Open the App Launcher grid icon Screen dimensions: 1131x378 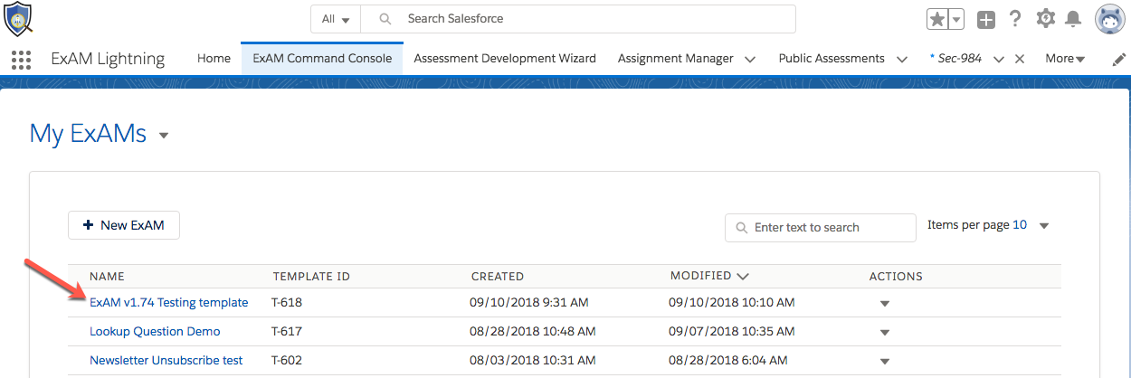click(21, 60)
